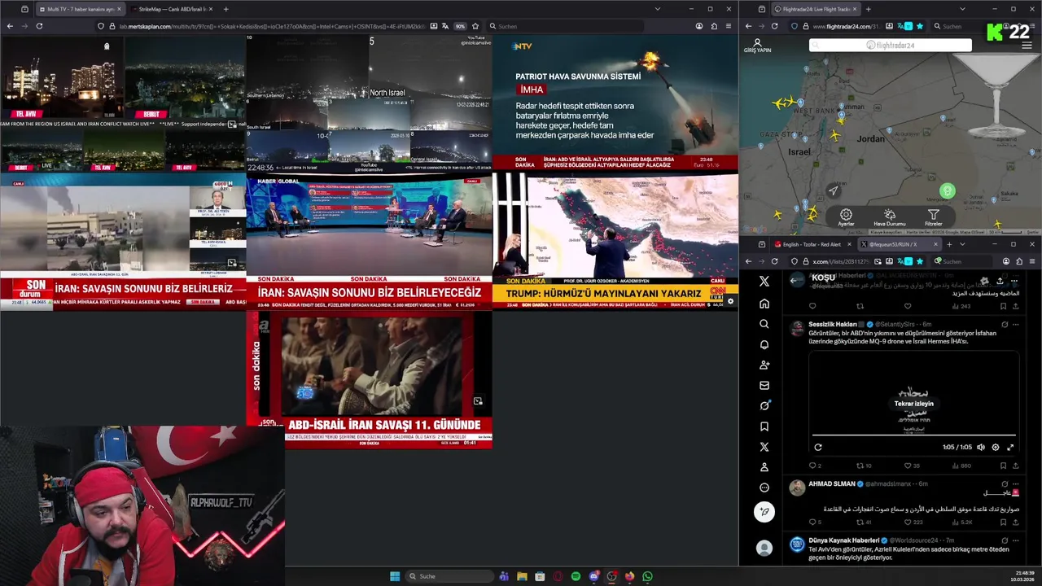
Task: Click the taskbar Suche search box
Action: [449, 576]
